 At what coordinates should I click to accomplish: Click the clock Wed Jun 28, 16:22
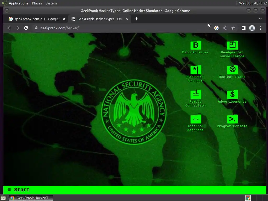(x=253, y=3)
